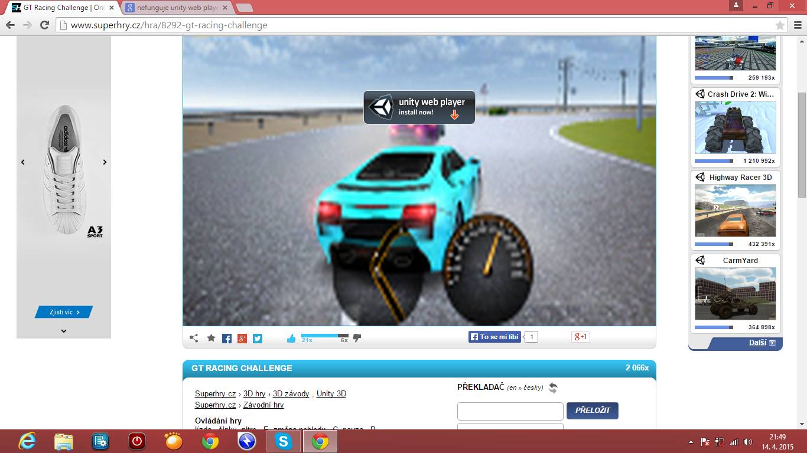Click the Adidas shoe ad image
Screen dimensions: 807x453
pos(64,169)
